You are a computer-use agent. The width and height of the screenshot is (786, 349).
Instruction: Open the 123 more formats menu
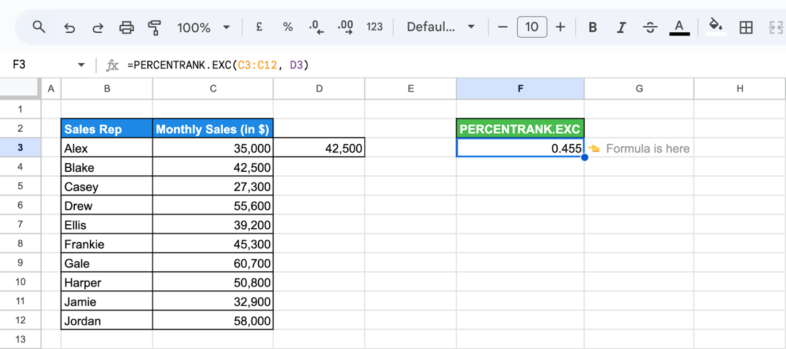click(x=375, y=27)
